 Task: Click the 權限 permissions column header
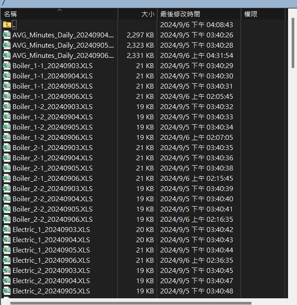(x=251, y=14)
